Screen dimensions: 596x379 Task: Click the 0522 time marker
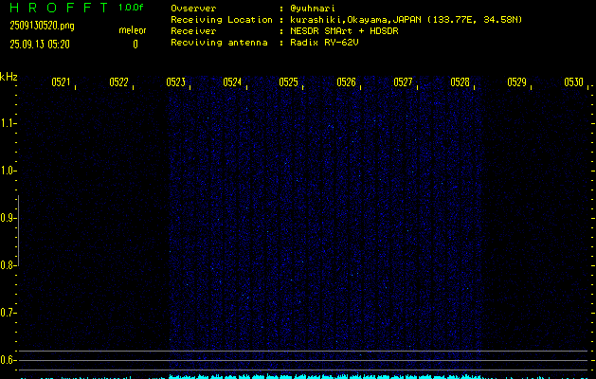click(118, 82)
